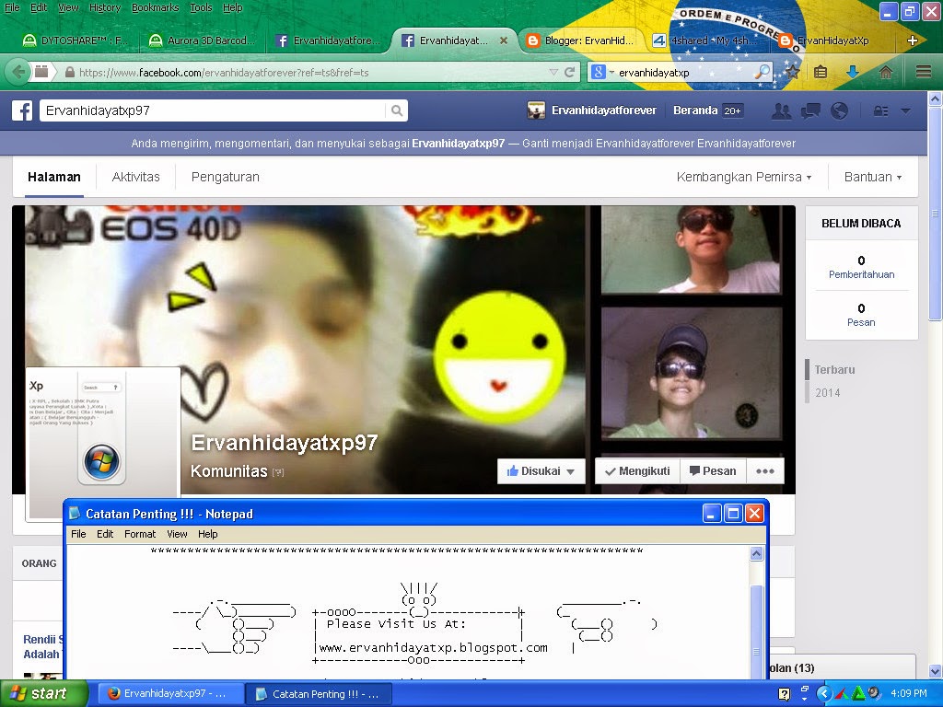Image resolution: width=943 pixels, height=707 pixels.
Task: Open the bookmarks list icon
Action: coord(821,72)
